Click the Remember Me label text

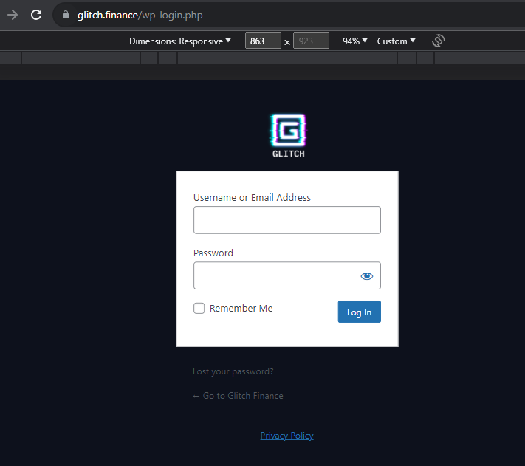[241, 308]
